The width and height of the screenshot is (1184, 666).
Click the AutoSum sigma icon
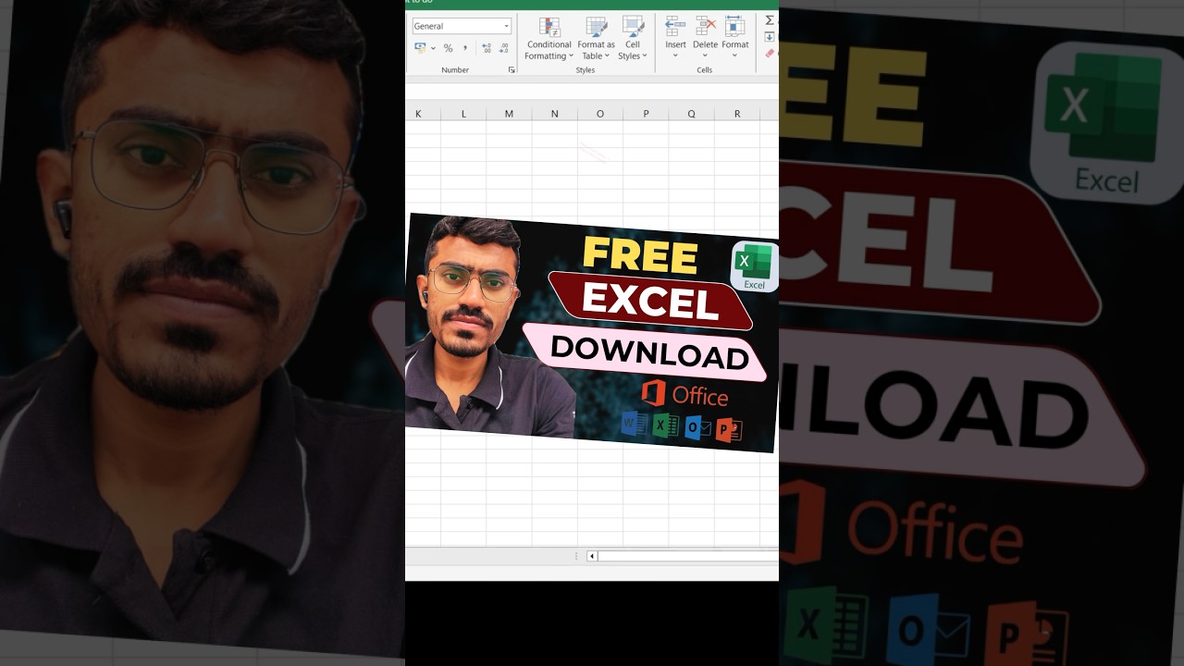770,20
